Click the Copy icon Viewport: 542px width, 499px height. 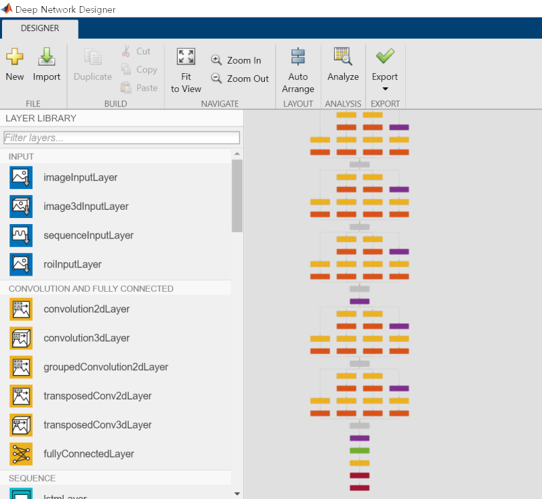[126, 69]
